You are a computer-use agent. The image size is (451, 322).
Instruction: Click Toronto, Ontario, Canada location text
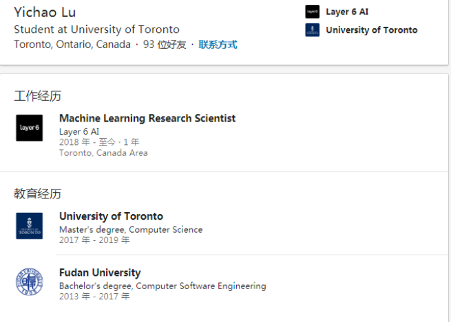pyautogui.click(x=72, y=45)
